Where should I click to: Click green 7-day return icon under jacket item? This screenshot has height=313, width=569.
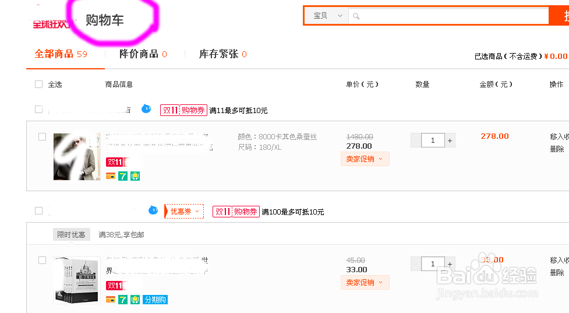(123, 177)
